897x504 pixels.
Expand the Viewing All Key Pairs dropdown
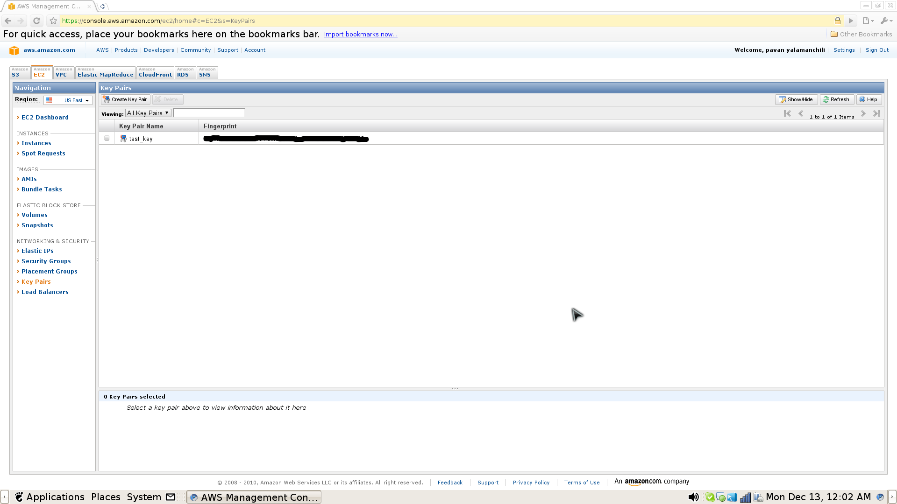[x=147, y=112]
